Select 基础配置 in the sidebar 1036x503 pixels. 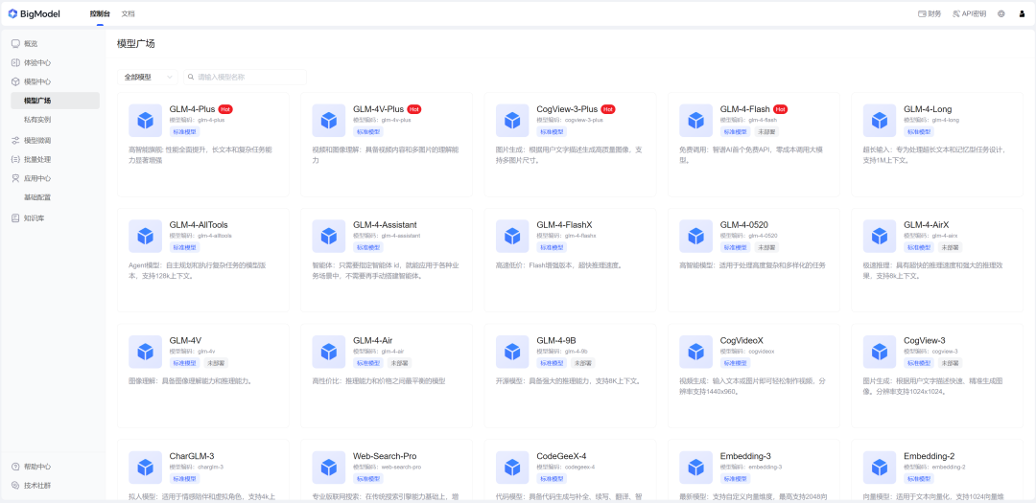click(37, 197)
